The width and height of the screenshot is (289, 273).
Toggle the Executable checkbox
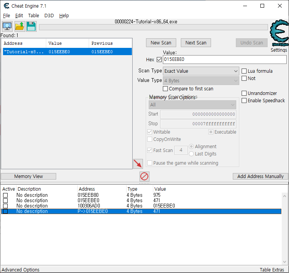[211, 132]
